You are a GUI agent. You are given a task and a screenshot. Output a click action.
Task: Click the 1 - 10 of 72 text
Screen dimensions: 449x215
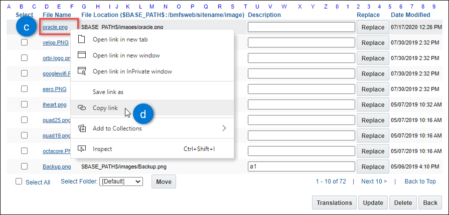[331, 181]
